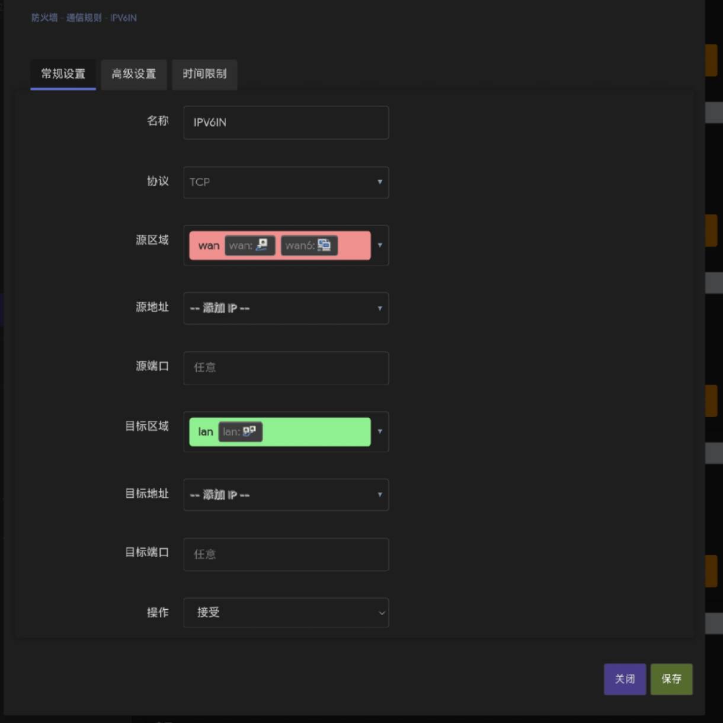Open the 目标地址 add IP dropdown

tap(286, 494)
